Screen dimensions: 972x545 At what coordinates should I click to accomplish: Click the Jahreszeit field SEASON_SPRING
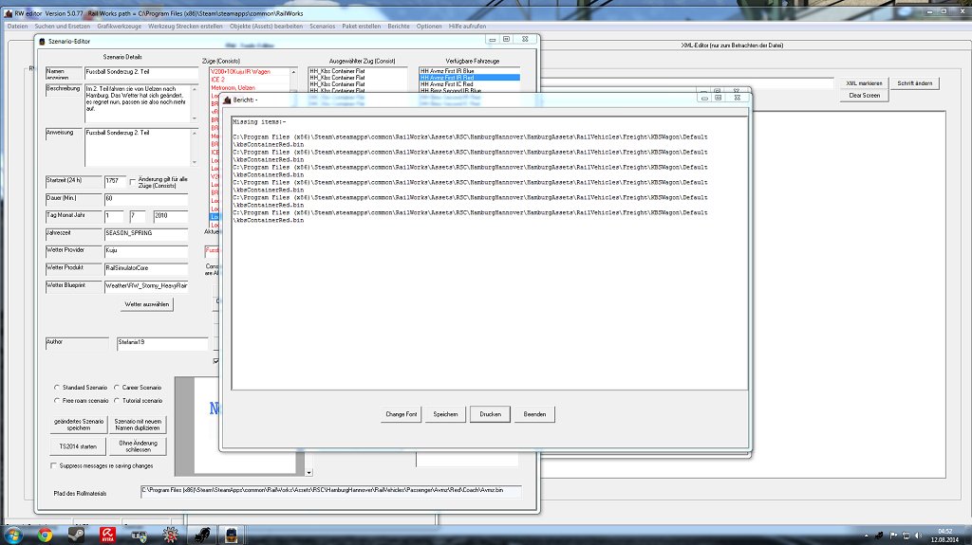pos(145,233)
